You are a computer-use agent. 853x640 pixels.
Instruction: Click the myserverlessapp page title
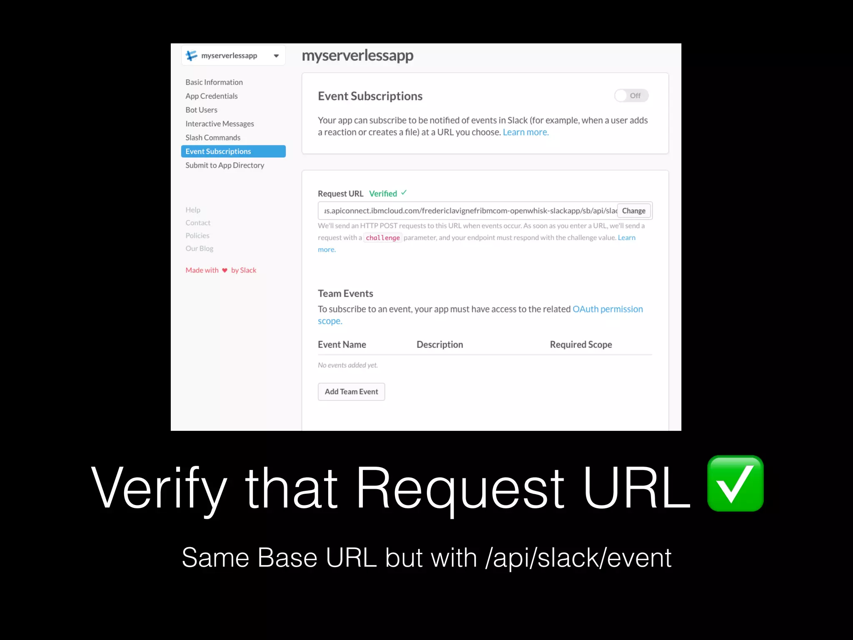[357, 56]
